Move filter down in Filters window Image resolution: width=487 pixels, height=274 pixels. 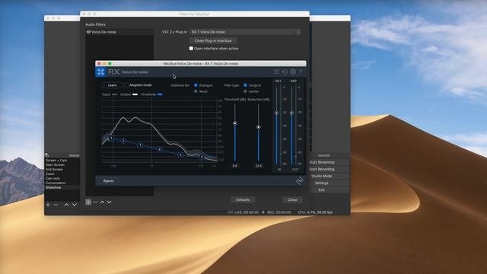tap(110, 202)
